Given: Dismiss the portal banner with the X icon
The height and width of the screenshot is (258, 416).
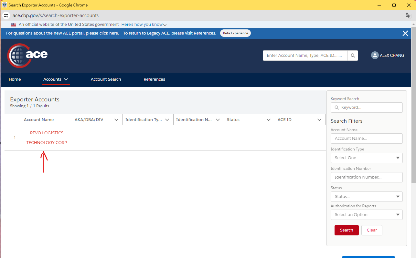Looking at the screenshot, I should click(405, 33).
